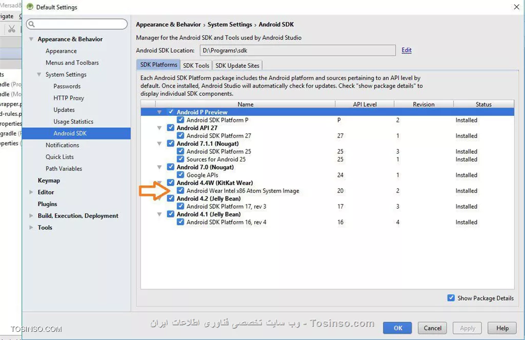The width and height of the screenshot is (525, 340).
Task: Uncheck Android SDK Platform 25
Action: 180,151
